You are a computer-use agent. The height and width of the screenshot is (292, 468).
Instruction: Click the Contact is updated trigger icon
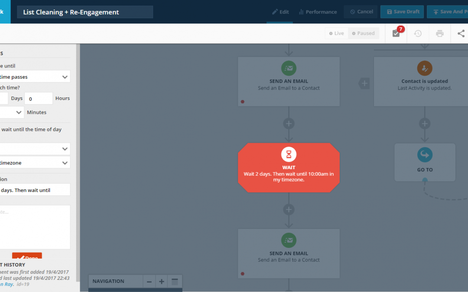click(x=425, y=68)
